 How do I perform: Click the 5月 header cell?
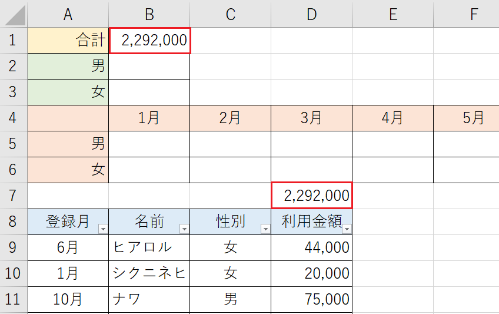(467, 118)
